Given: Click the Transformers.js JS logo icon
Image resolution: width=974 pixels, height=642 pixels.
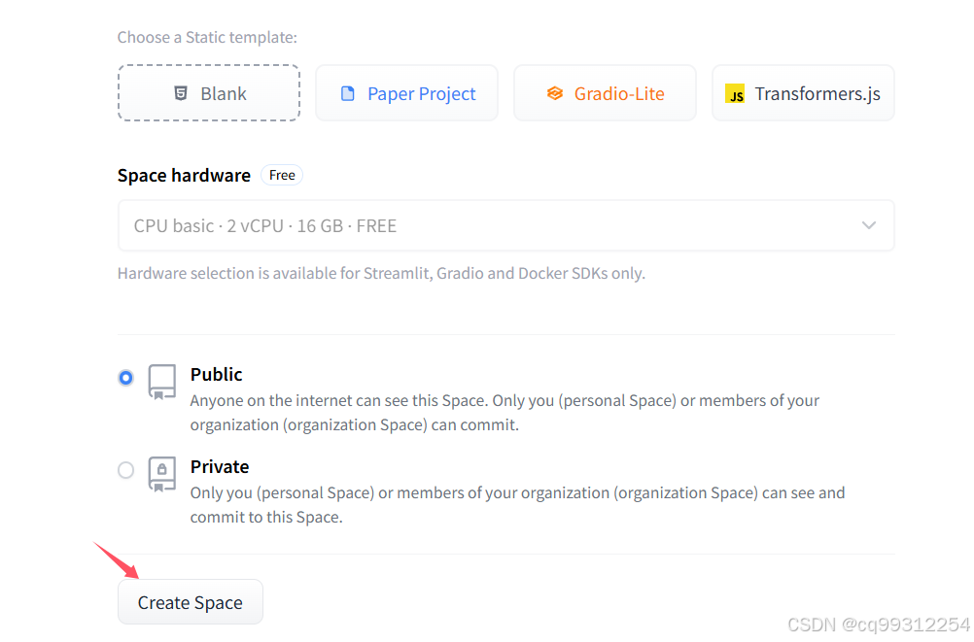Looking at the screenshot, I should (x=735, y=94).
